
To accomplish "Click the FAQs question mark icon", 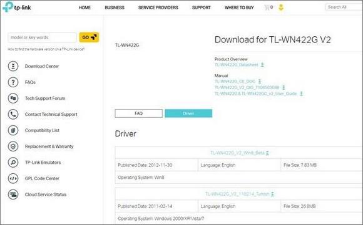I will coord(13,82).
